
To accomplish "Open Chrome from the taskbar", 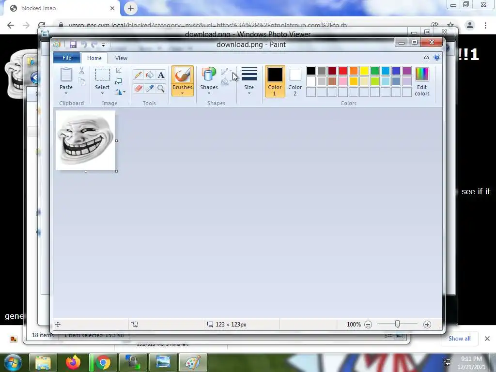I will click(x=103, y=362).
